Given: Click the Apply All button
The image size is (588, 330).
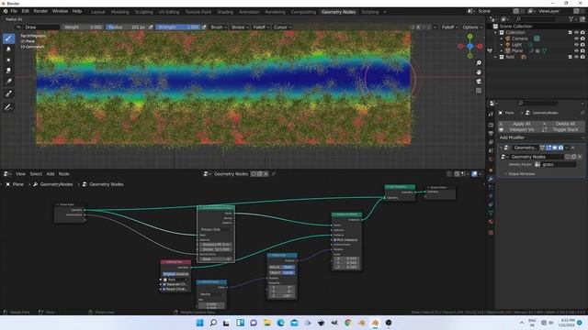Looking at the screenshot, I should pyautogui.click(x=521, y=124).
